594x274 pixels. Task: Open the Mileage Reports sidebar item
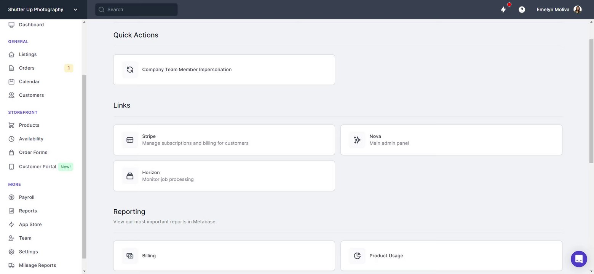click(x=37, y=266)
